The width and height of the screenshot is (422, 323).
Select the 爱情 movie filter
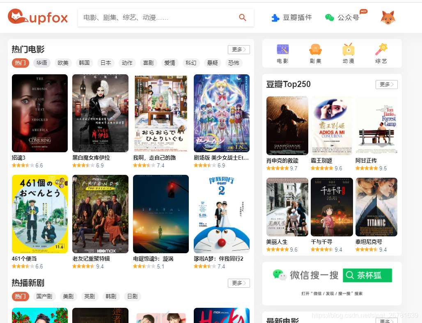click(x=170, y=63)
